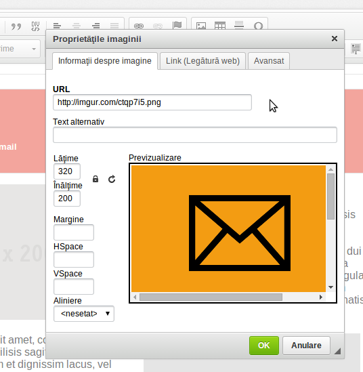
Task: Toggle the lock ratio padlock
Action: [95, 179]
